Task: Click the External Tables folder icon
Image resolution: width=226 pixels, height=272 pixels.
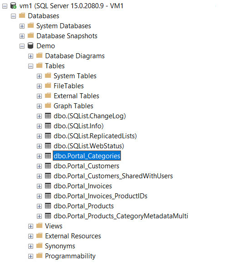Action: click(48, 96)
